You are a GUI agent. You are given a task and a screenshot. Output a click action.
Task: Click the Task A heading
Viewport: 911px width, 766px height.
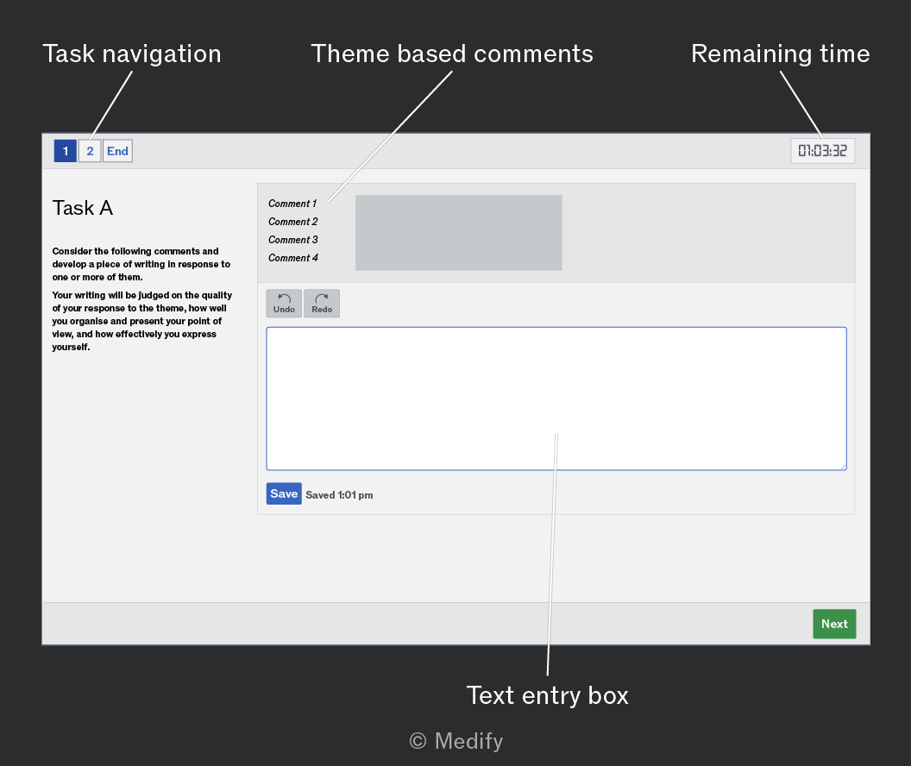coord(83,208)
